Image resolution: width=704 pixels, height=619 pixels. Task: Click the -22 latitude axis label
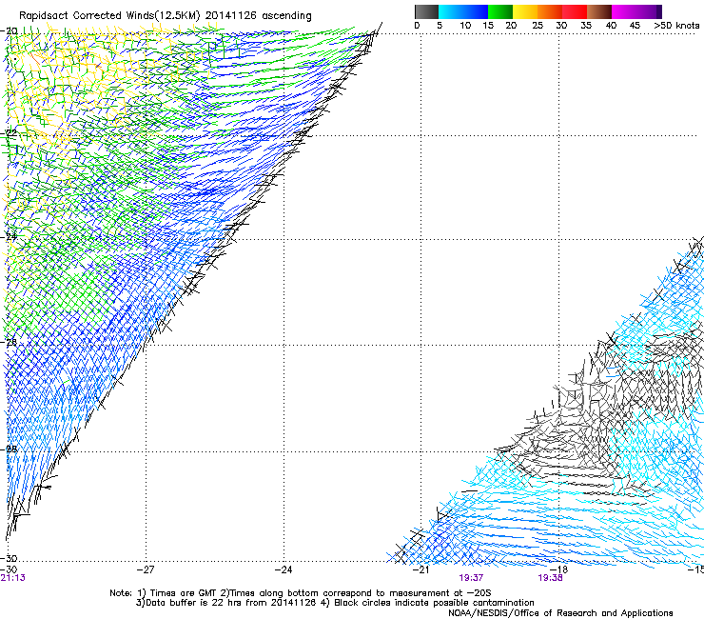[x=9, y=133]
